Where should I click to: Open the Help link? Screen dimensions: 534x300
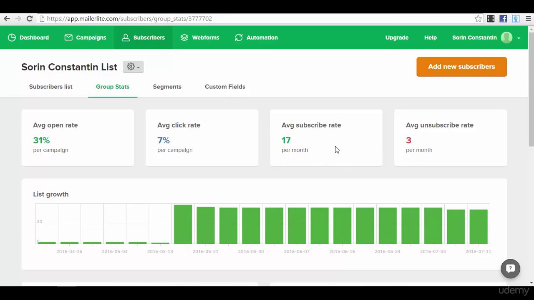click(x=431, y=37)
